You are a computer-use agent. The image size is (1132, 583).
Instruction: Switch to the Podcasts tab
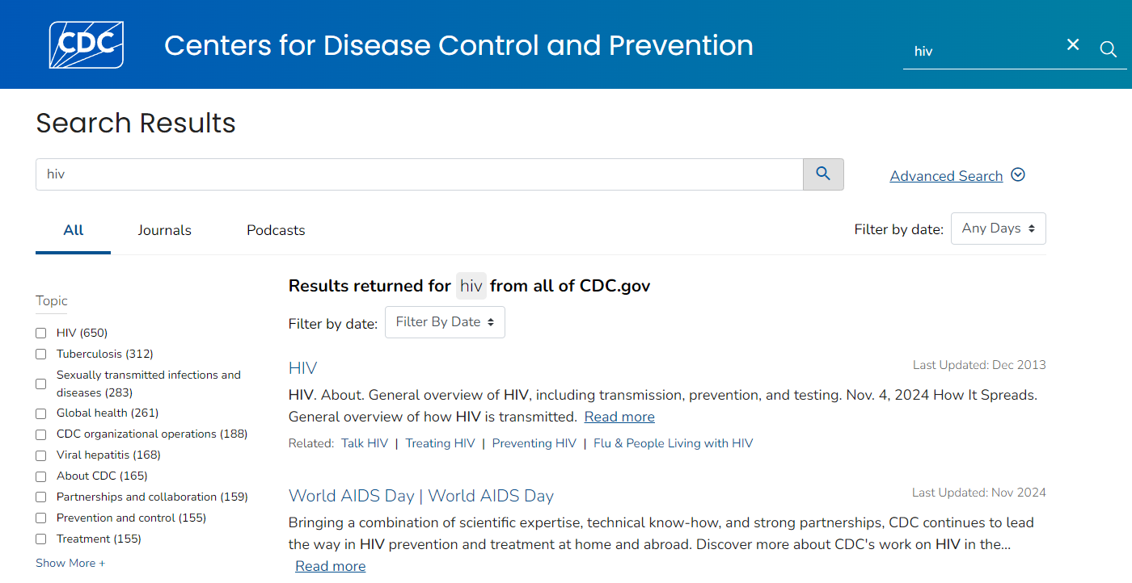(x=276, y=230)
